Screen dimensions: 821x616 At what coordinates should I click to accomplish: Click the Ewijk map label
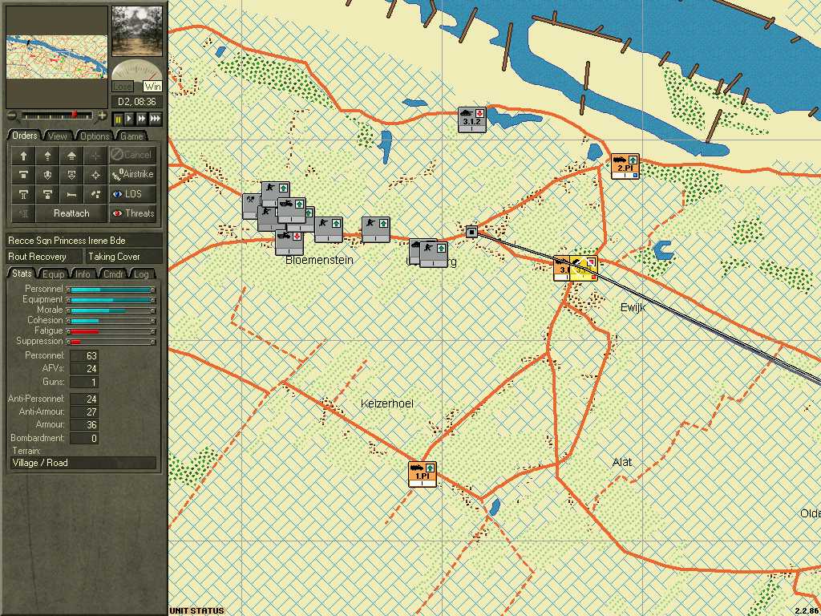[633, 307]
